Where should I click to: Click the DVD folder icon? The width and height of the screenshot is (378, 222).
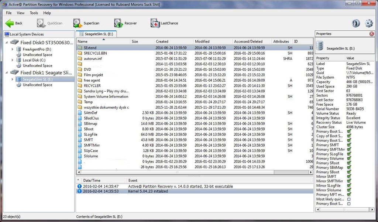[80, 69]
